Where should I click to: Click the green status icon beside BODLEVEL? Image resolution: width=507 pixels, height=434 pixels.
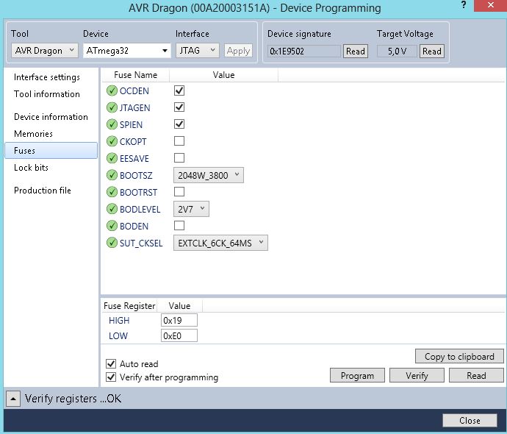[x=112, y=209]
